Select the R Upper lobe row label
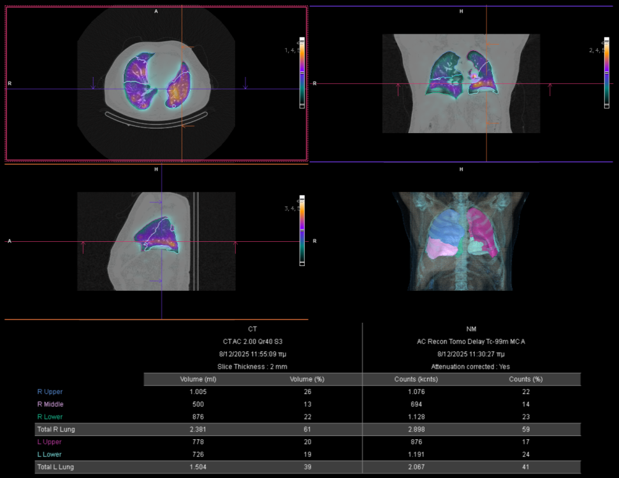Image resolution: width=619 pixels, height=478 pixels. [50, 391]
